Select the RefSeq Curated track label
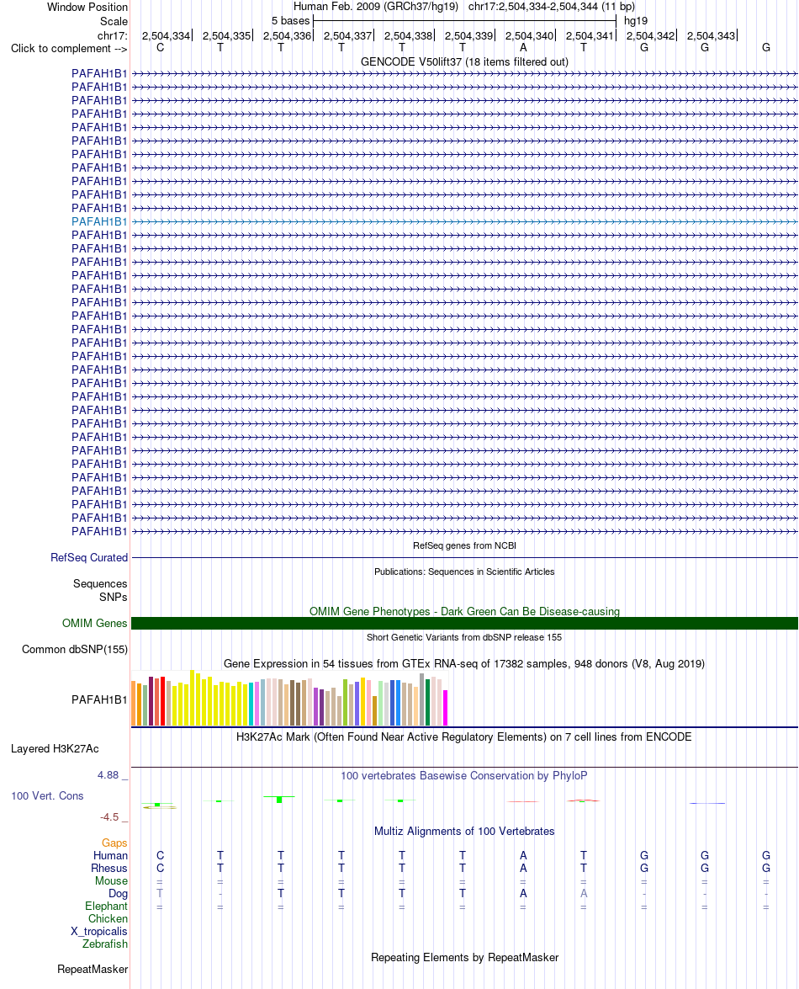 tap(89, 557)
